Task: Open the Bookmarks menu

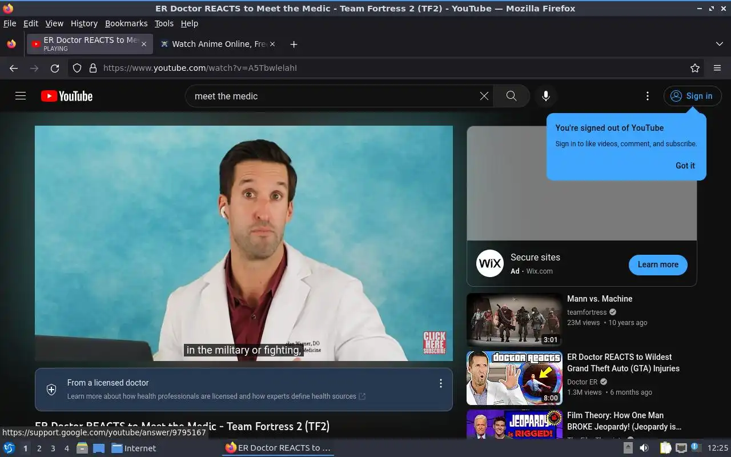Action: pos(126,23)
